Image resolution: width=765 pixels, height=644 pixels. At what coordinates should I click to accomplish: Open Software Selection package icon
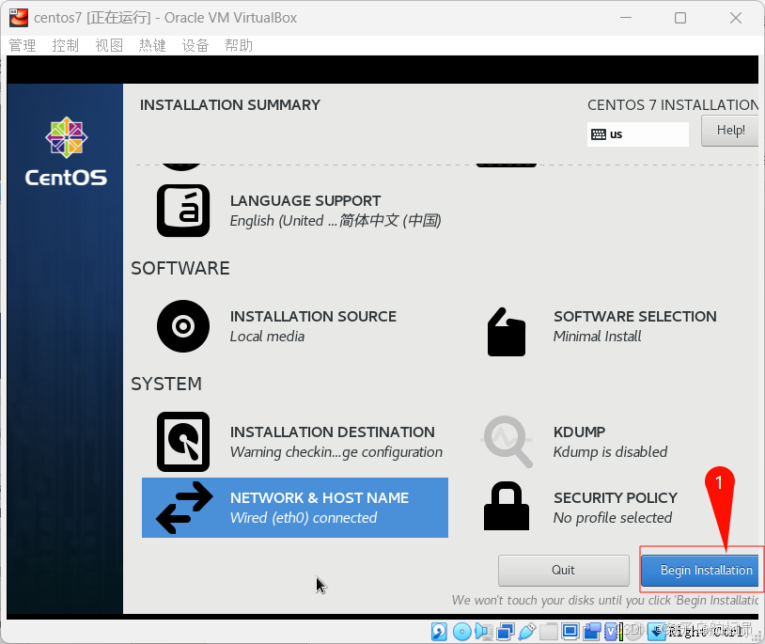click(507, 332)
